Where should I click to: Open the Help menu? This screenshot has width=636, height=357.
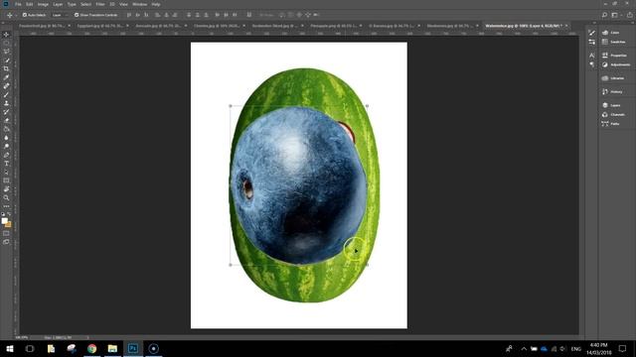(156, 4)
